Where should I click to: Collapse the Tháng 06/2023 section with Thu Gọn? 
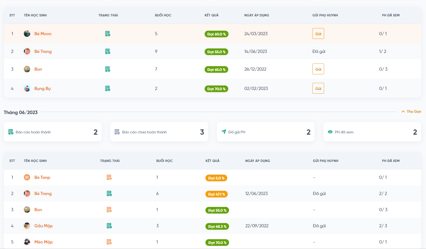point(411,112)
